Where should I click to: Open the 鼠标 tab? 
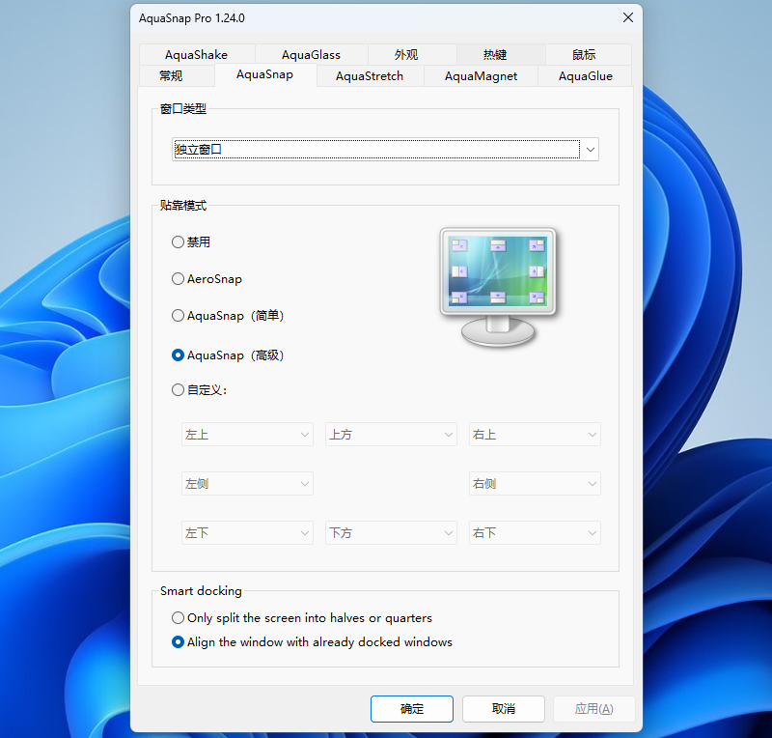(x=584, y=55)
